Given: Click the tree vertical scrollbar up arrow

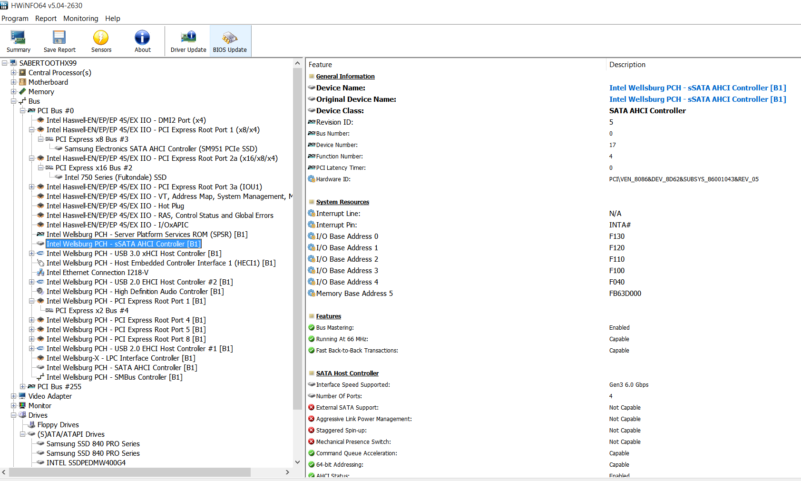Looking at the screenshot, I should coord(297,63).
